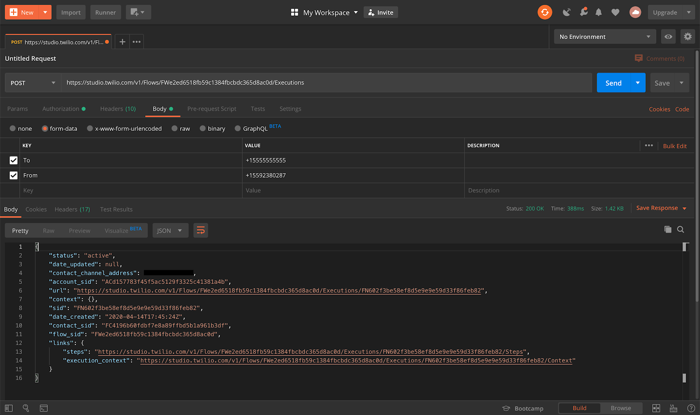This screenshot has width=700, height=415.
Task: Open the notifications bell
Action: [598, 12]
